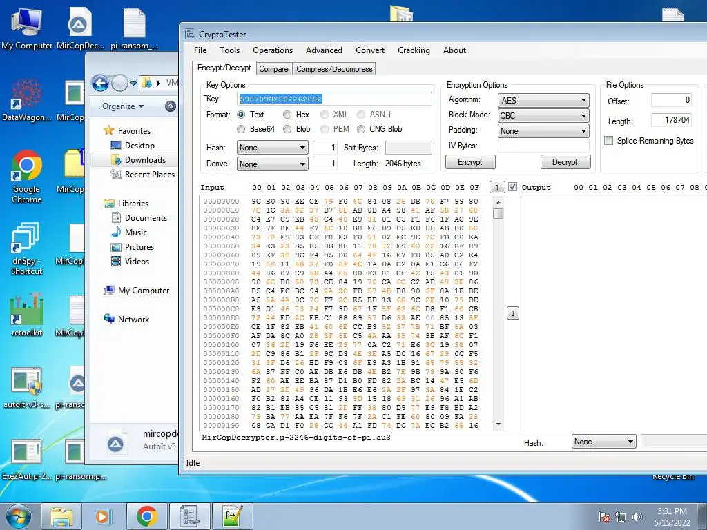Select the Blob key format radio
This screenshot has height=530, width=707.
(x=287, y=129)
